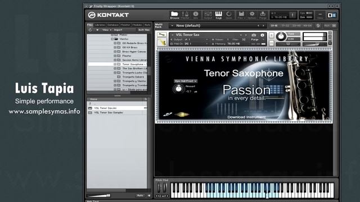360x202 pixels.
Task: Switch to the Modules tab
Action: pyautogui.click(x=137, y=25)
